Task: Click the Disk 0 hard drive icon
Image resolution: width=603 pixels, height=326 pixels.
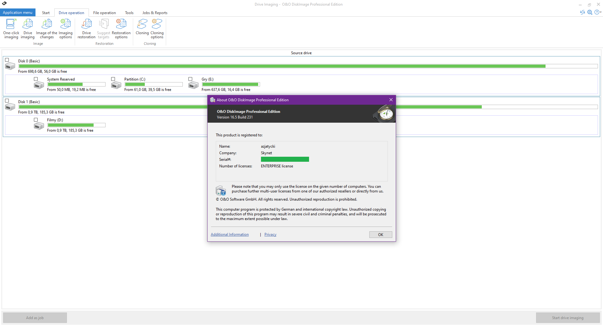Action: tap(10, 66)
